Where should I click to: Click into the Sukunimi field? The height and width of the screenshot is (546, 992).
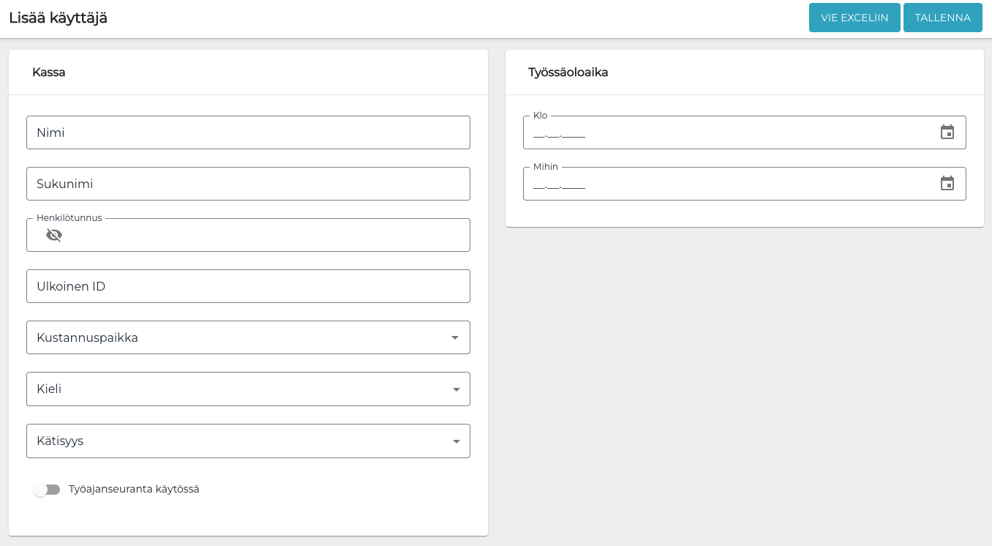pos(248,184)
